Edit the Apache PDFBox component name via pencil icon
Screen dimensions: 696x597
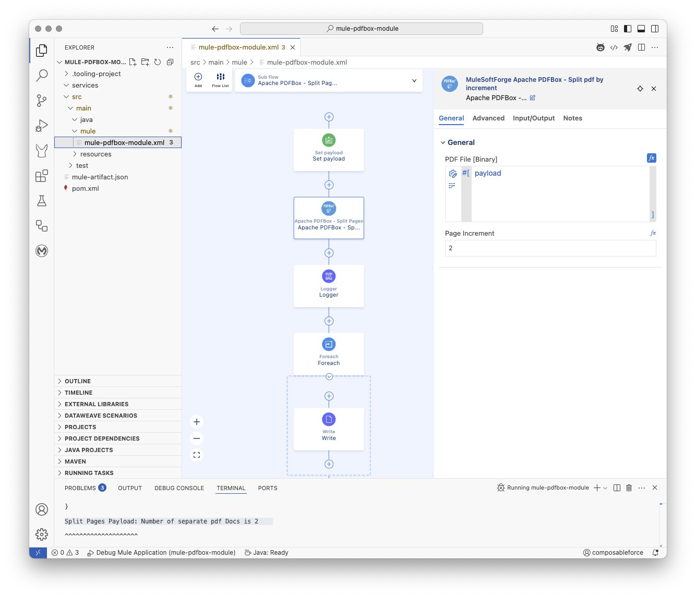tap(532, 98)
